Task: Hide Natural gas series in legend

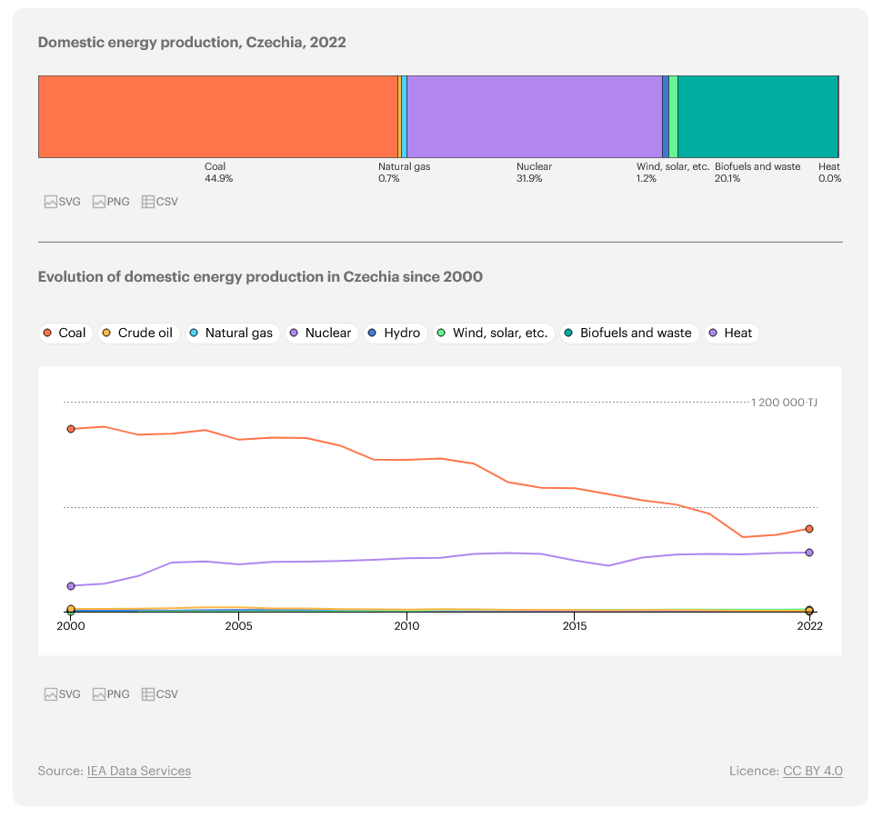Action: click(231, 334)
